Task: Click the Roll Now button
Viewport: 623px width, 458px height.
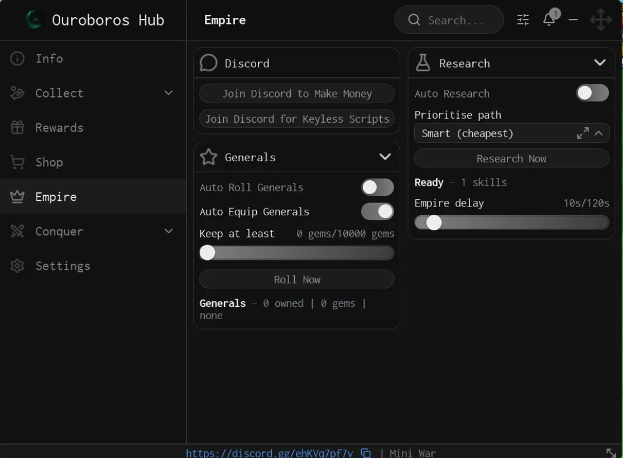Action: point(297,279)
